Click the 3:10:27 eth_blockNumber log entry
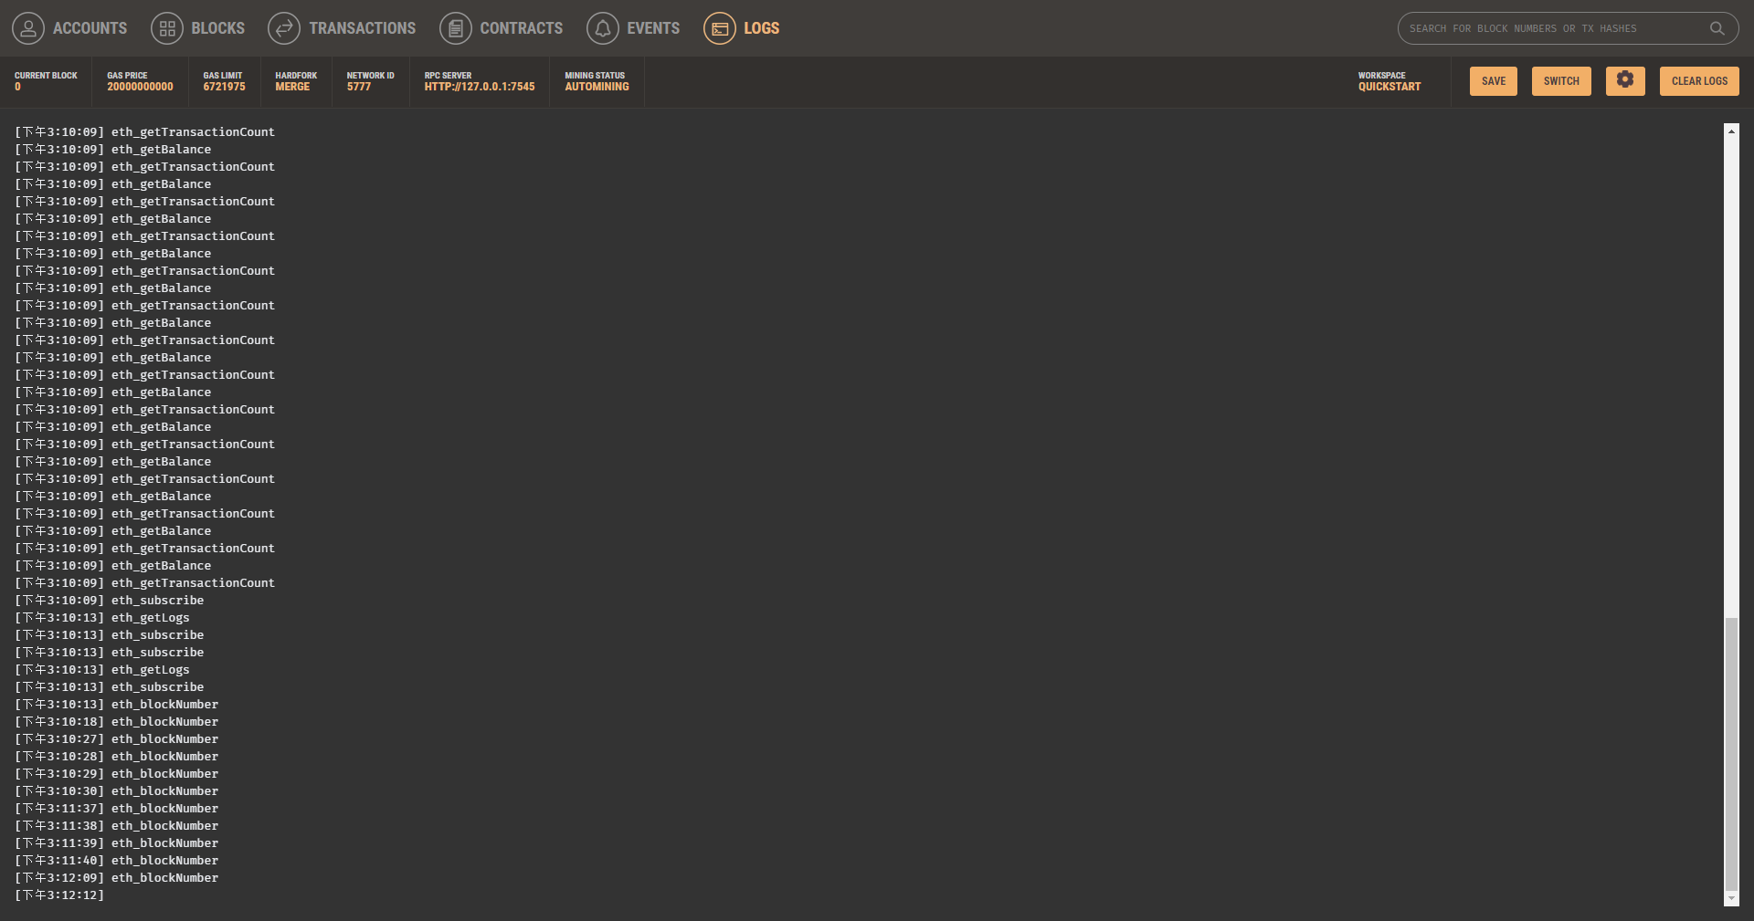Viewport: 1754px width, 921px height. (x=116, y=739)
